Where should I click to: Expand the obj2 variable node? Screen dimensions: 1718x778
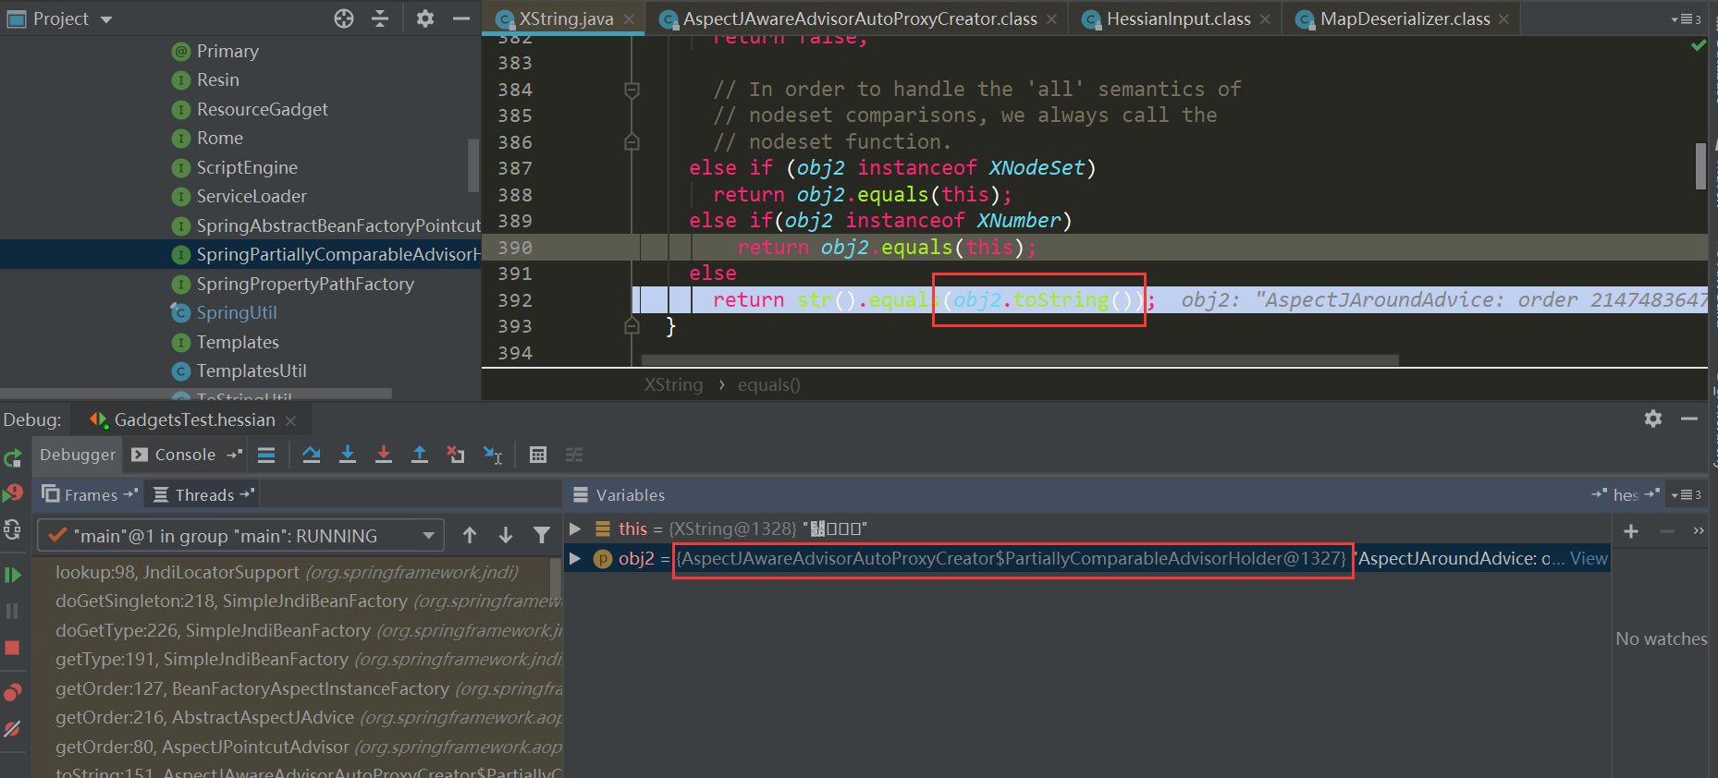click(575, 558)
